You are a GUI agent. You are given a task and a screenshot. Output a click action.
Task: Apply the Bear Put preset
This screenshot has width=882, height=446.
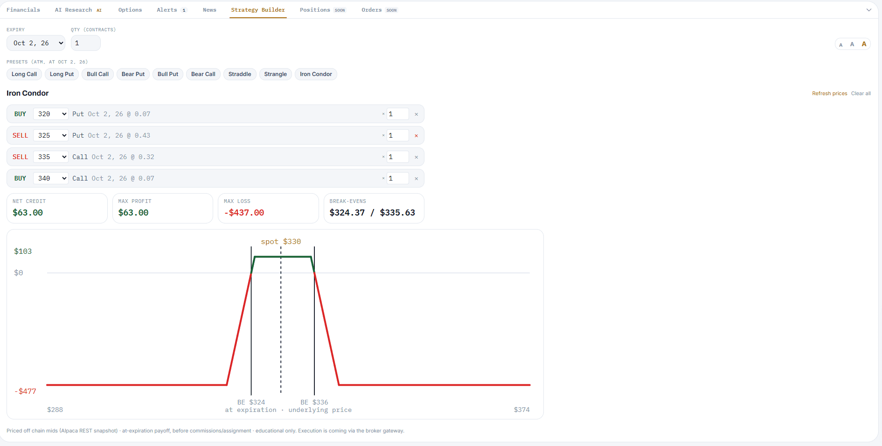coord(133,74)
